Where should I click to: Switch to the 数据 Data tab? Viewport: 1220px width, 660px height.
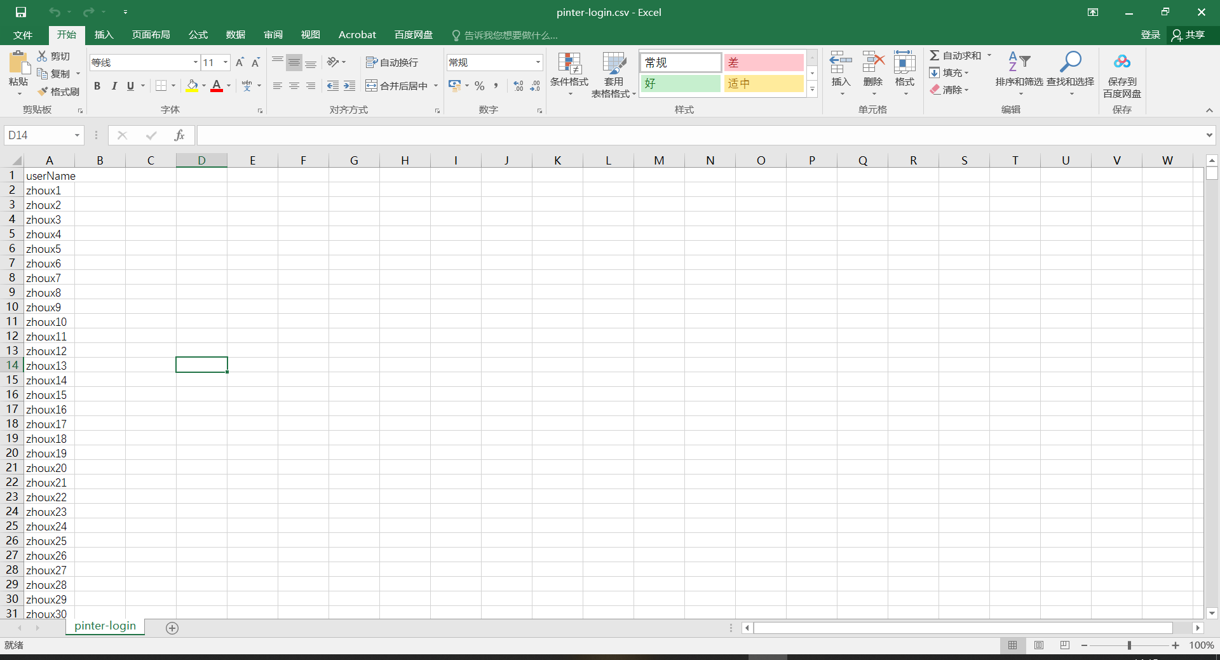(x=235, y=35)
